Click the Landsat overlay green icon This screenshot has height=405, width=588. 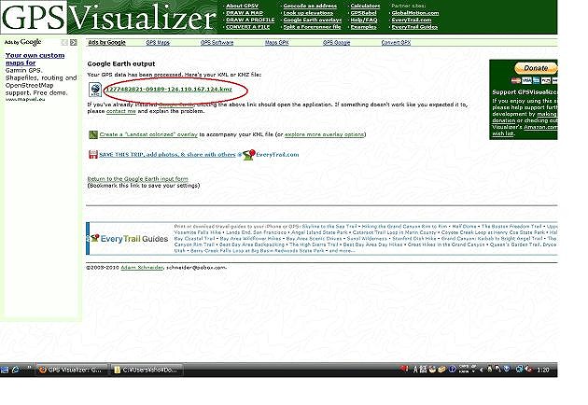(93, 134)
